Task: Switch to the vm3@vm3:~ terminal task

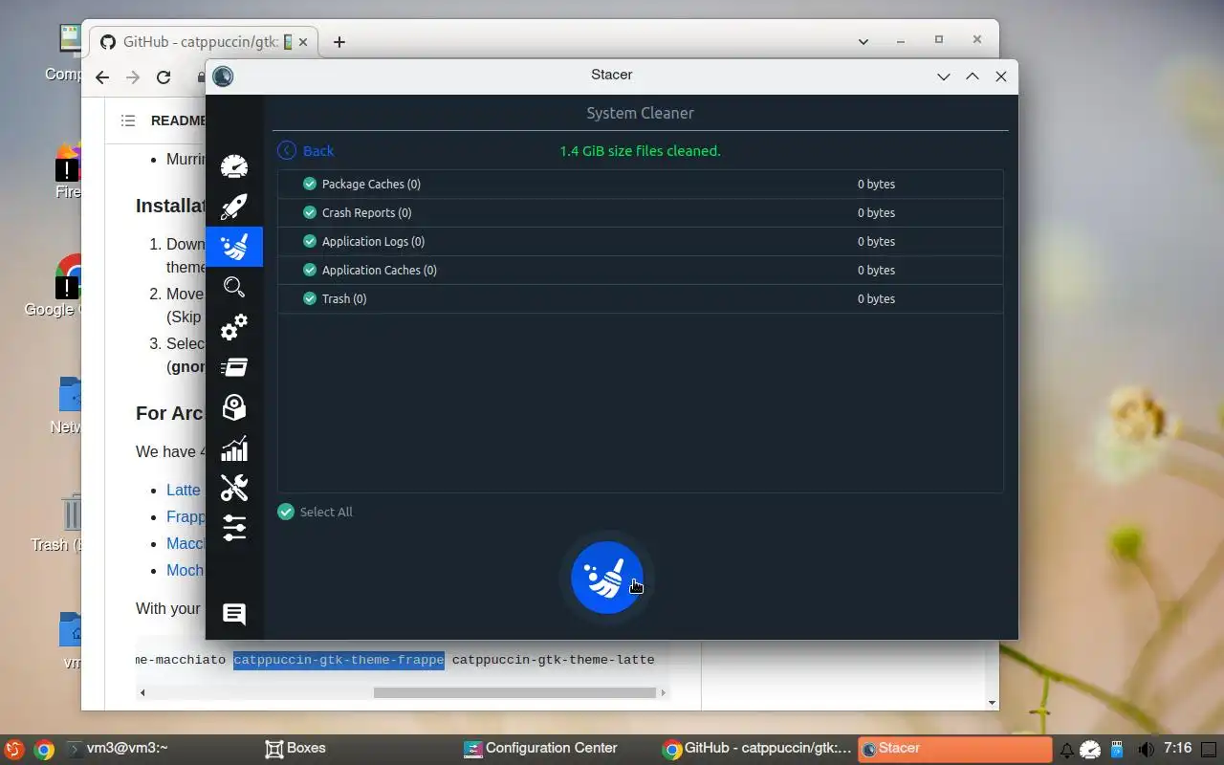Action: click(119, 749)
